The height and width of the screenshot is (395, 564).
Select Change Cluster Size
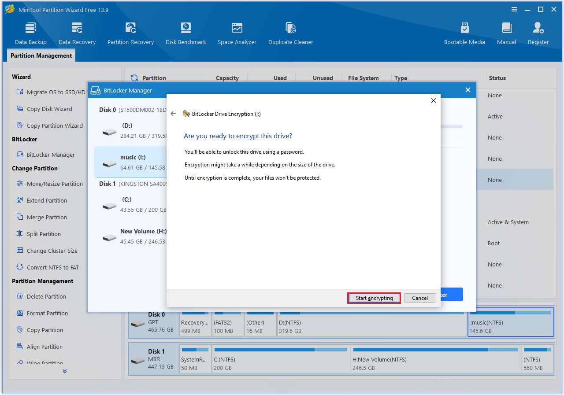coord(47,251)
